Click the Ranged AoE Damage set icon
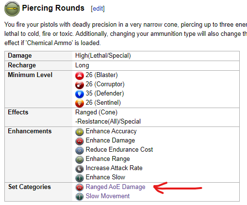This screenshot has height=205, width=247. [80, 188]
